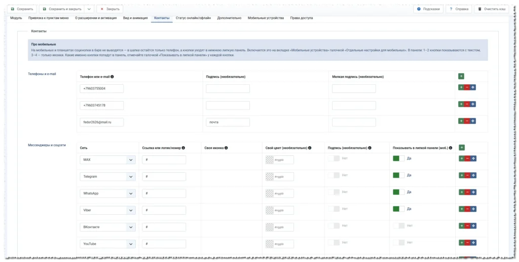
Task: Remove the +79603755004 phone row
Action: coord(467,87)
